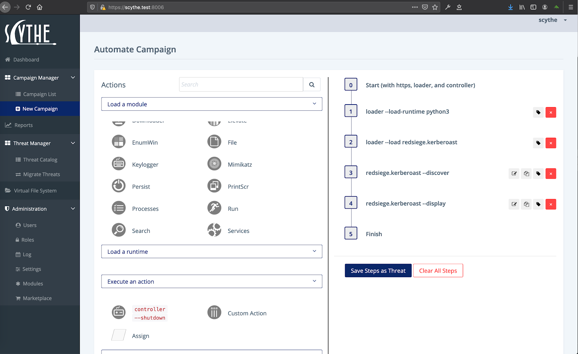Click step 0 number marker

click(351, 85)
